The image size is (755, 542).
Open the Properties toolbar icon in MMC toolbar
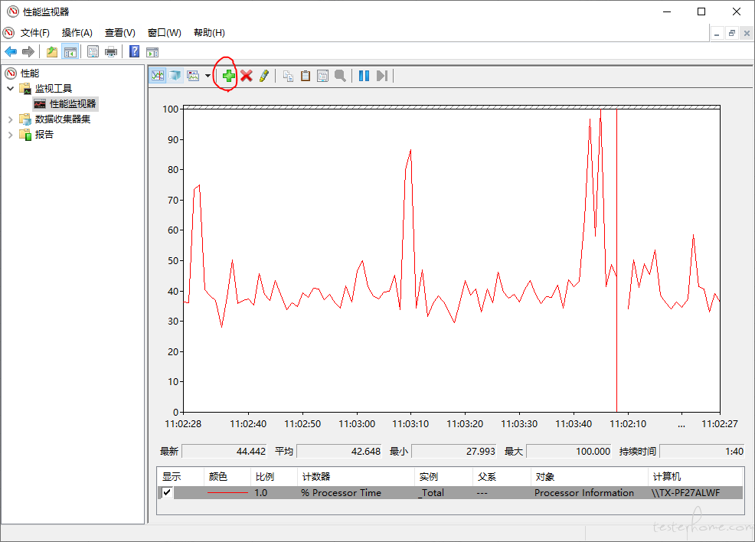click(93, 51)
